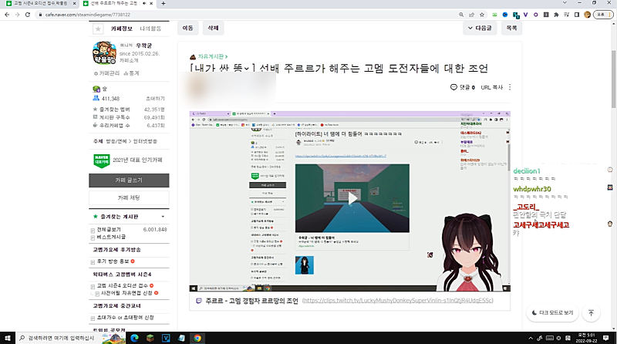The height and width of the screenshot is (344, 617).
Task: Open Chrome from the taskbar
Action: tap(197, 338)
